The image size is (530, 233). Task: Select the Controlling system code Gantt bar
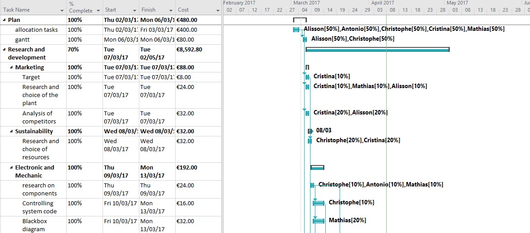[x=319, y=203]
